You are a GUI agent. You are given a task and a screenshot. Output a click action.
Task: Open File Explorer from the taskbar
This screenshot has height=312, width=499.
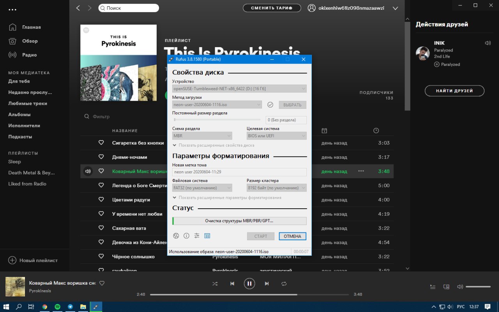click(83, 307)
